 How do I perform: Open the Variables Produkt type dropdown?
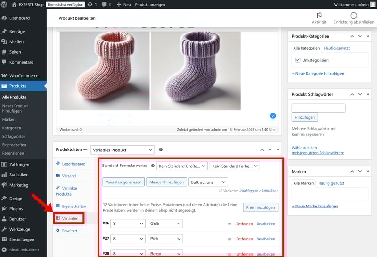[122, 149]
